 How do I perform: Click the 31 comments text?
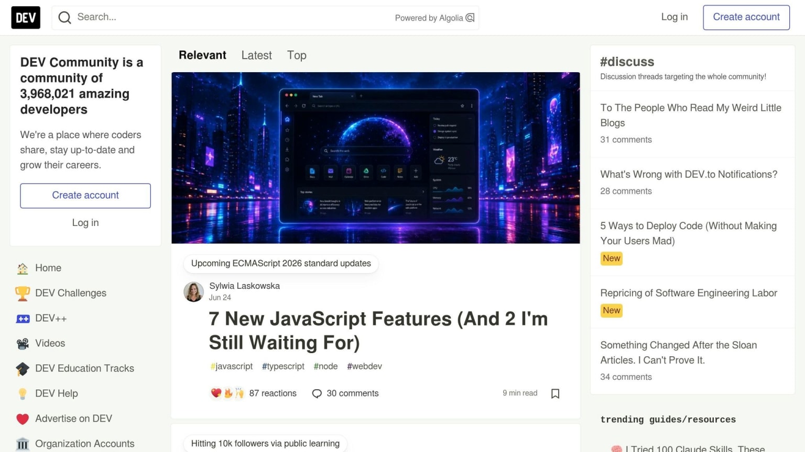pyautogui.click(x=626, y=140)
